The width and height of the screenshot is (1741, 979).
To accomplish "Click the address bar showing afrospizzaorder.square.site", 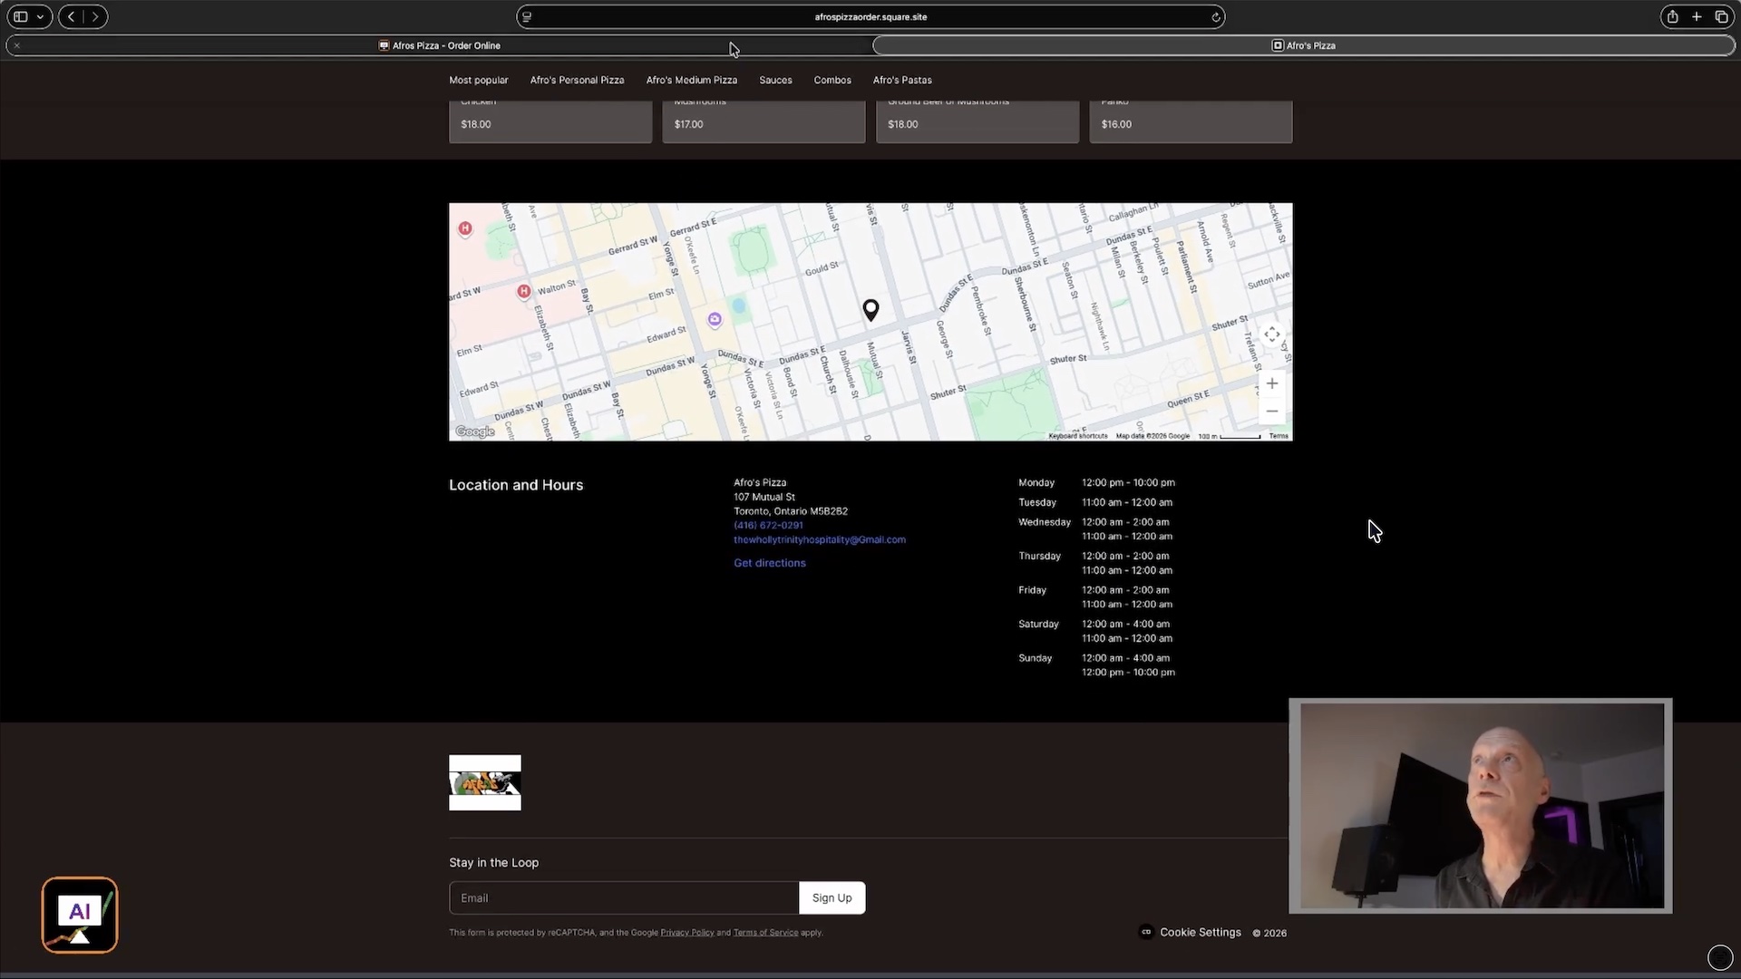I will coord(870,17).
